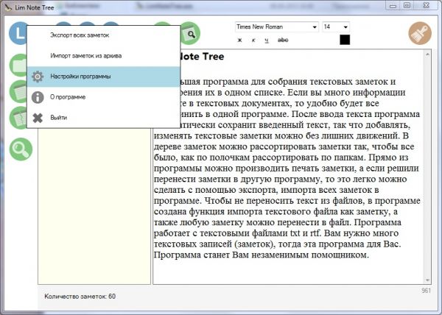
Task: Click the gear icon beside Настройки программы
Action: [x=37, y=76]
